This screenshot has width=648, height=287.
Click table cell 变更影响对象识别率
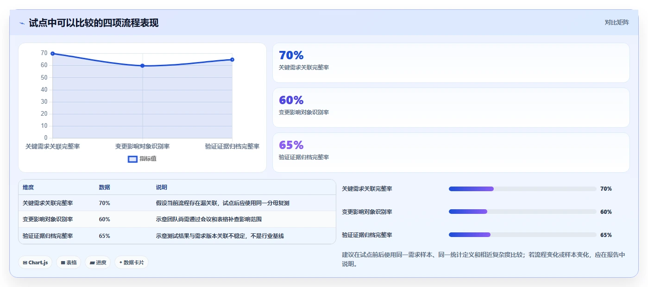tap(48, 219)
